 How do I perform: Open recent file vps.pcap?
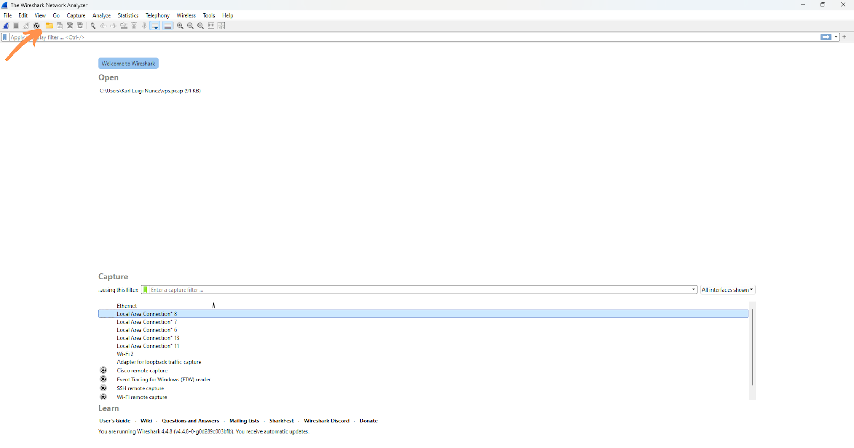click(150, 91)
